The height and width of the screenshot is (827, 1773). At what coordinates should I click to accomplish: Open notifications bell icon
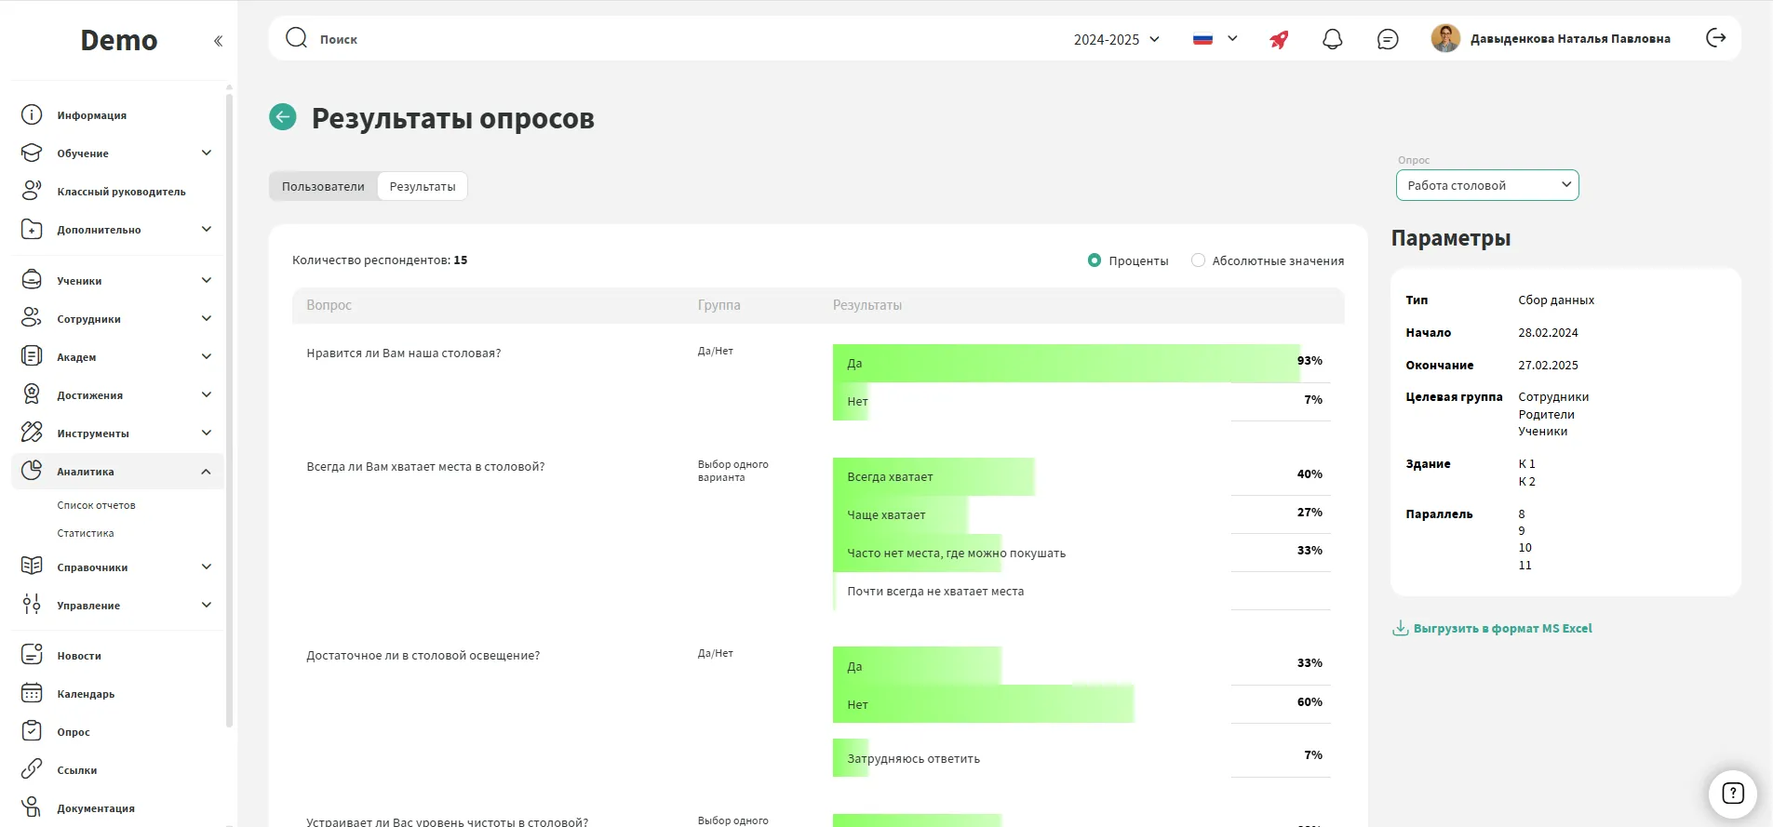[x=1332, y=39]
